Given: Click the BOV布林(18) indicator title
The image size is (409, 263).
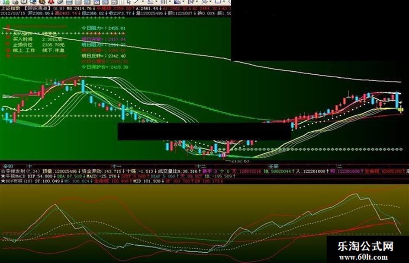Looking at the screenshot, I should coord(17,181).
